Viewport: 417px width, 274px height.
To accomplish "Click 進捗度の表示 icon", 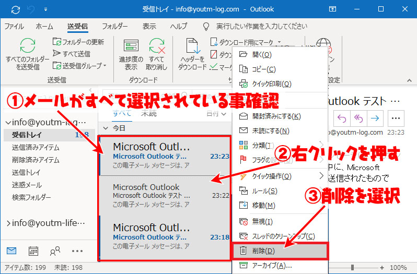I will pyautogui.click(x=131, y=46).
